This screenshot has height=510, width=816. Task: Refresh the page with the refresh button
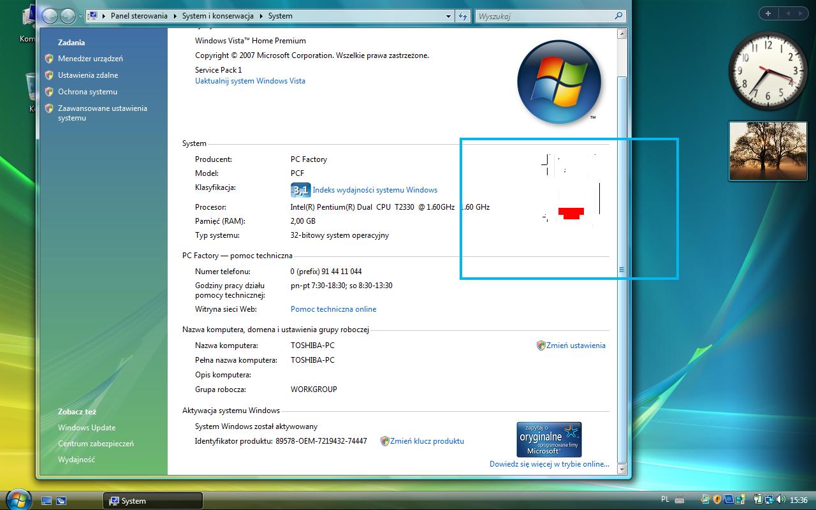point(463,16)
